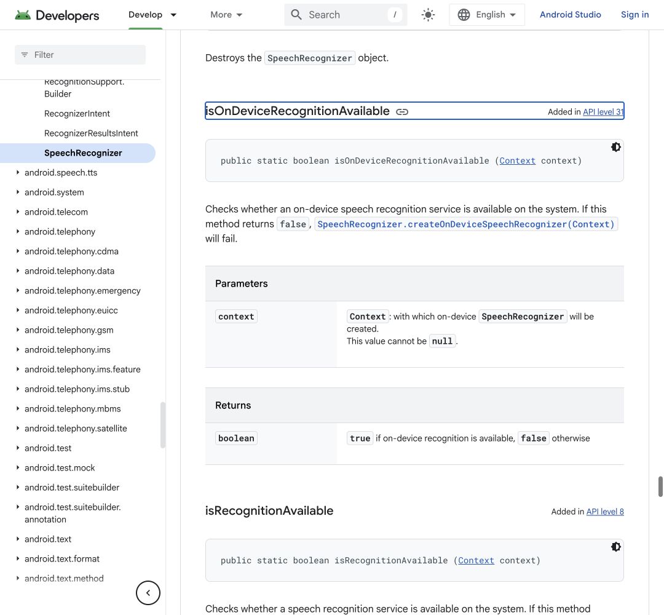Click the sidebar Filter field
664x615 pixels.
coord(80,55)
